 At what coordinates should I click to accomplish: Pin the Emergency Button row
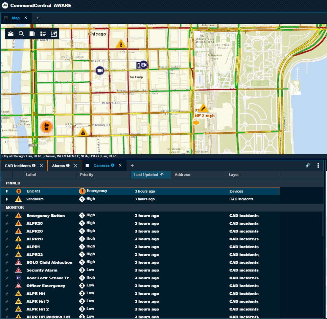pyautogui.click(x=7, y=216)
